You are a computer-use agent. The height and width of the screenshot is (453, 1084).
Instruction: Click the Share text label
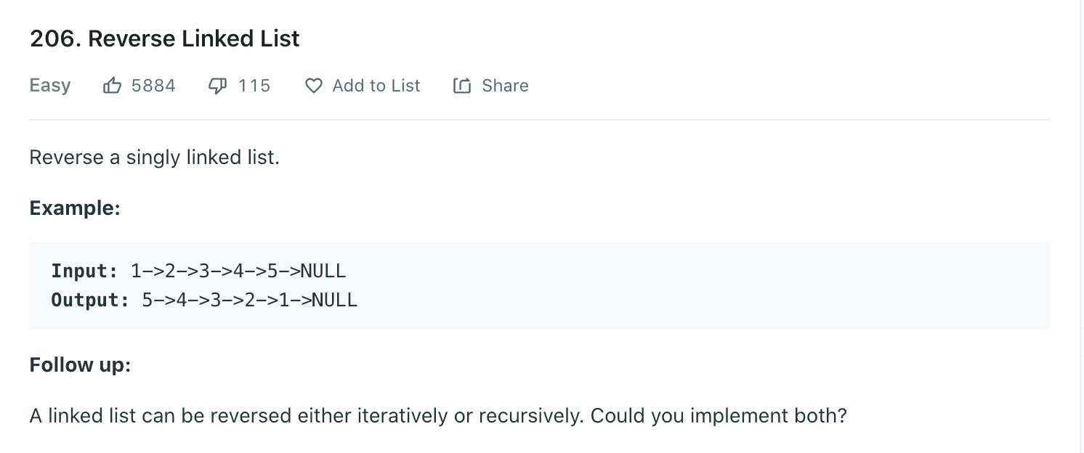(504, 86)
